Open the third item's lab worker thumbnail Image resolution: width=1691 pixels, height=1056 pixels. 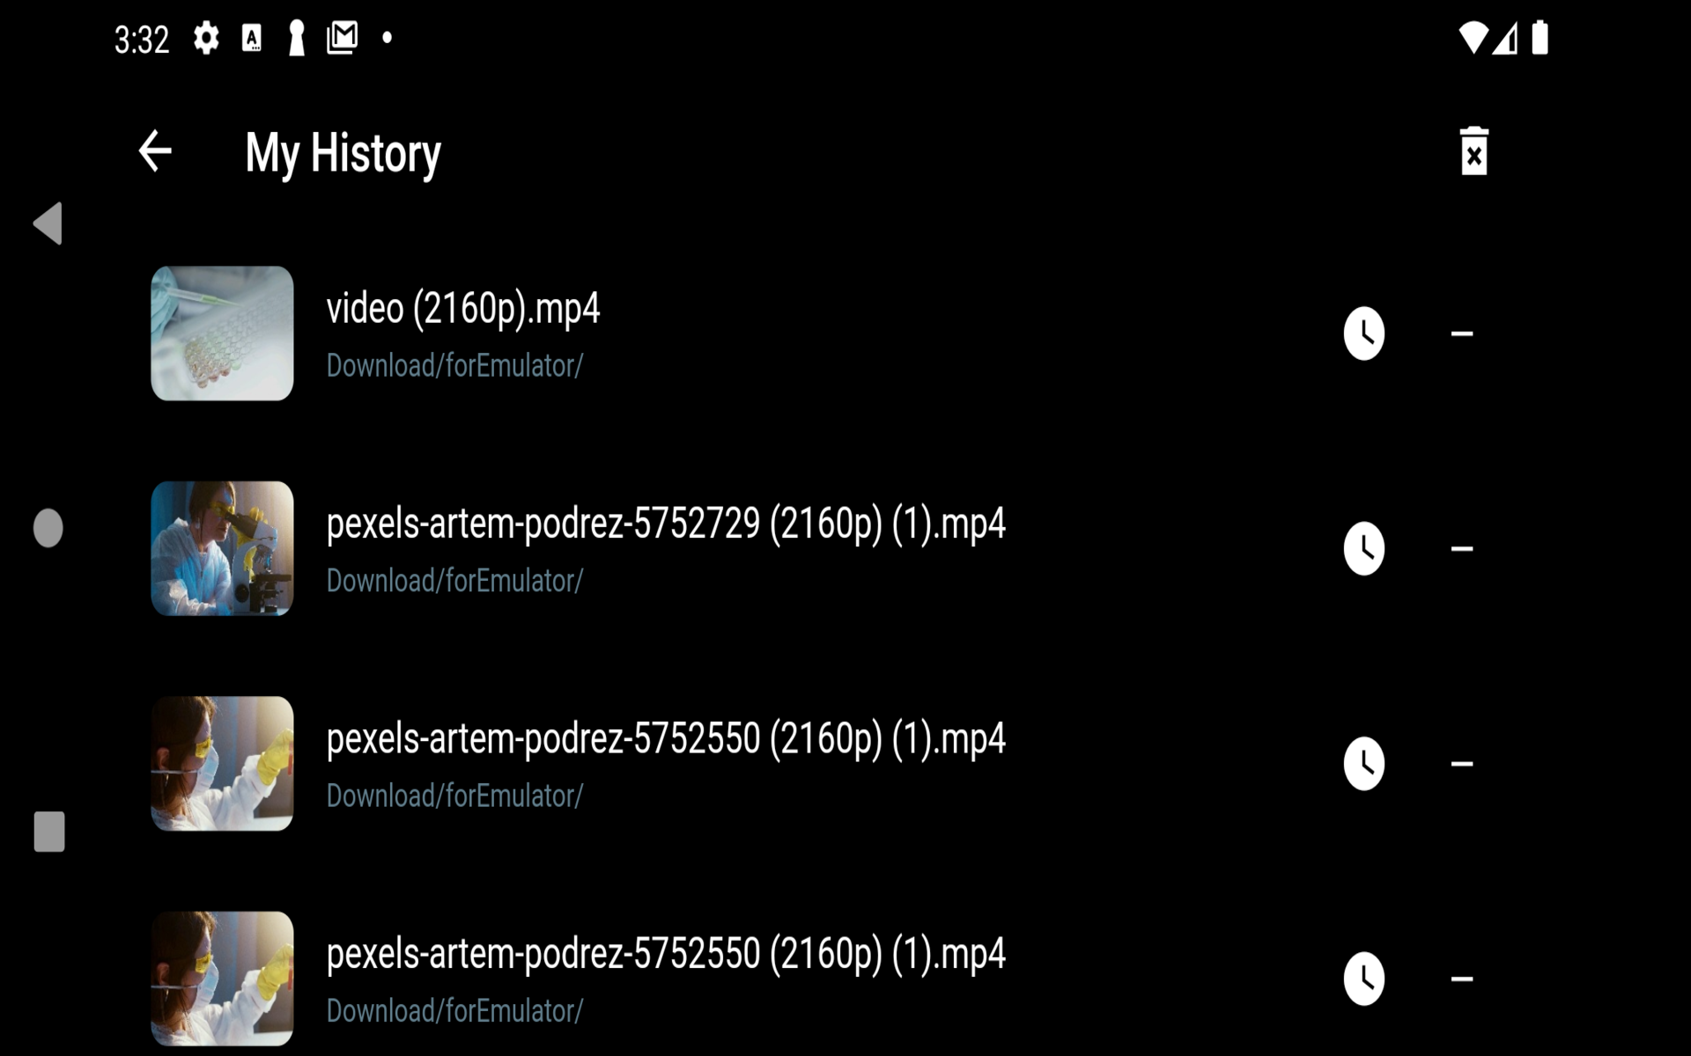pos(222,763)
